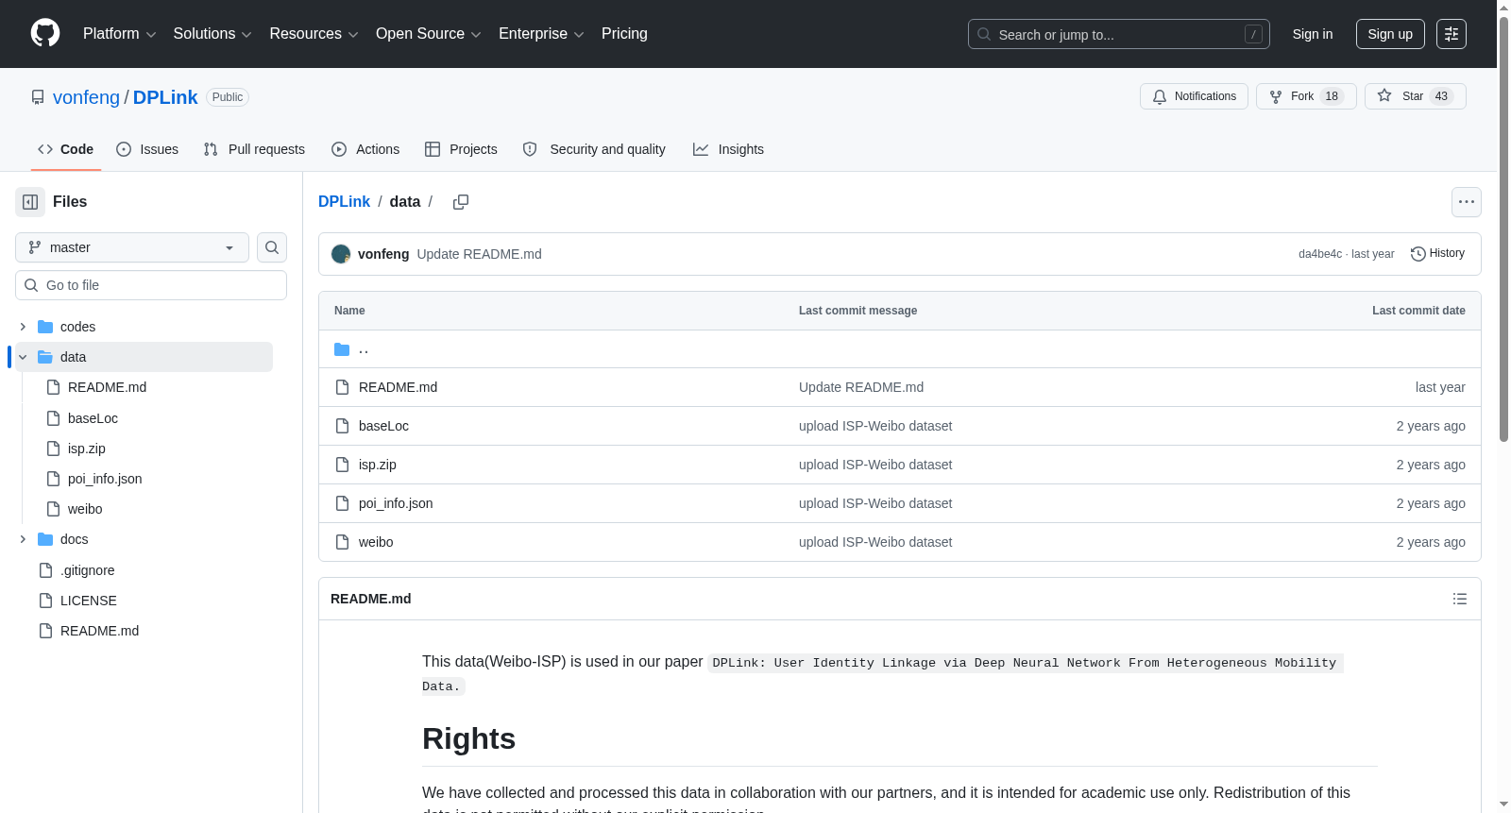Screen dimensions: 1511x813
Task: Collapse the data folder in tree
Action: (23, 357)
